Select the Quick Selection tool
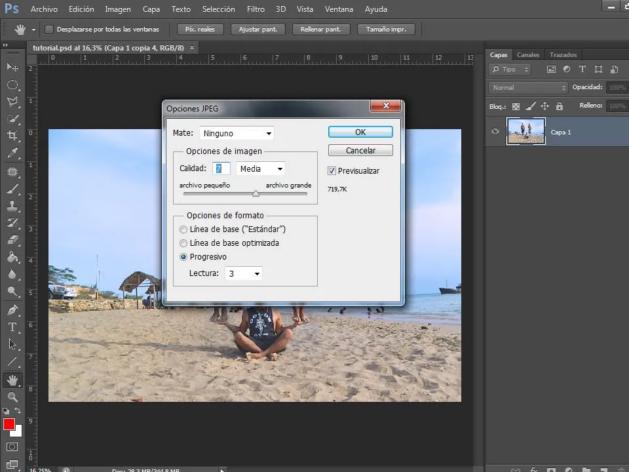Image resolution: width=629 pixels, height=472 pixels. pos(12,119)
